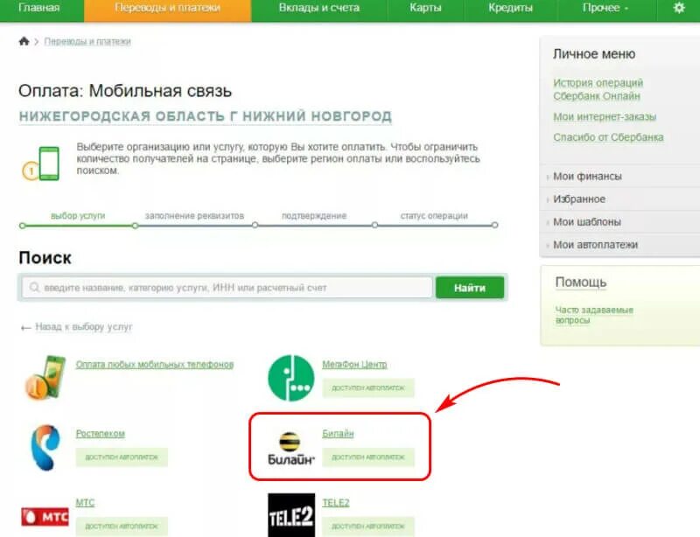
Task: Select the MTS red logo
Action: [x=45, y=517]
